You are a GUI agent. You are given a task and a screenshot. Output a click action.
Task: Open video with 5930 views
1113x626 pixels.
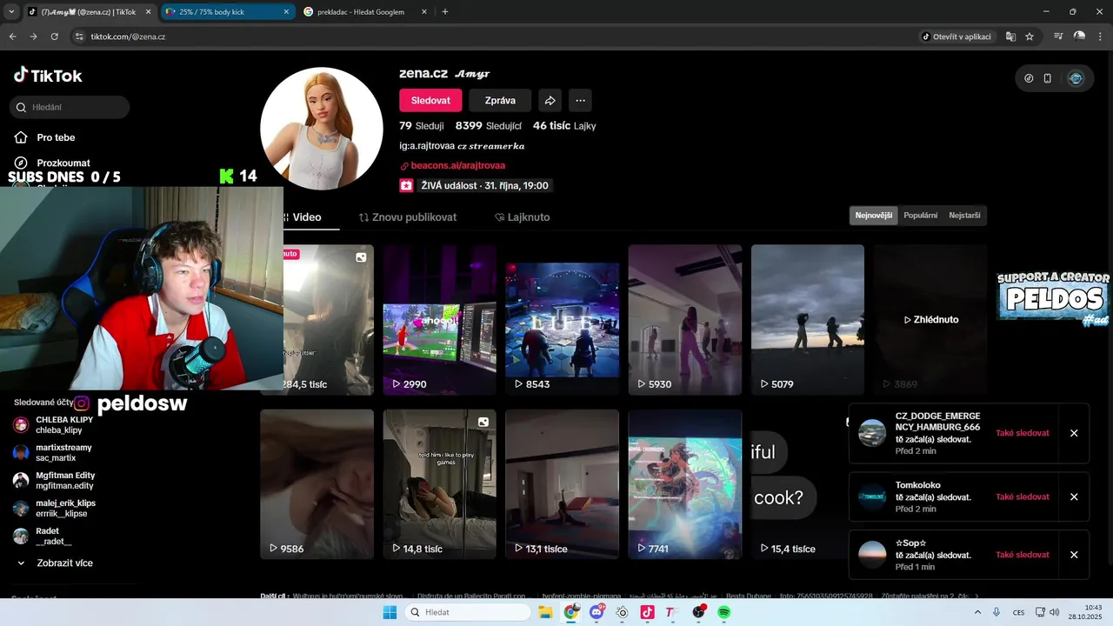point(684,320)
